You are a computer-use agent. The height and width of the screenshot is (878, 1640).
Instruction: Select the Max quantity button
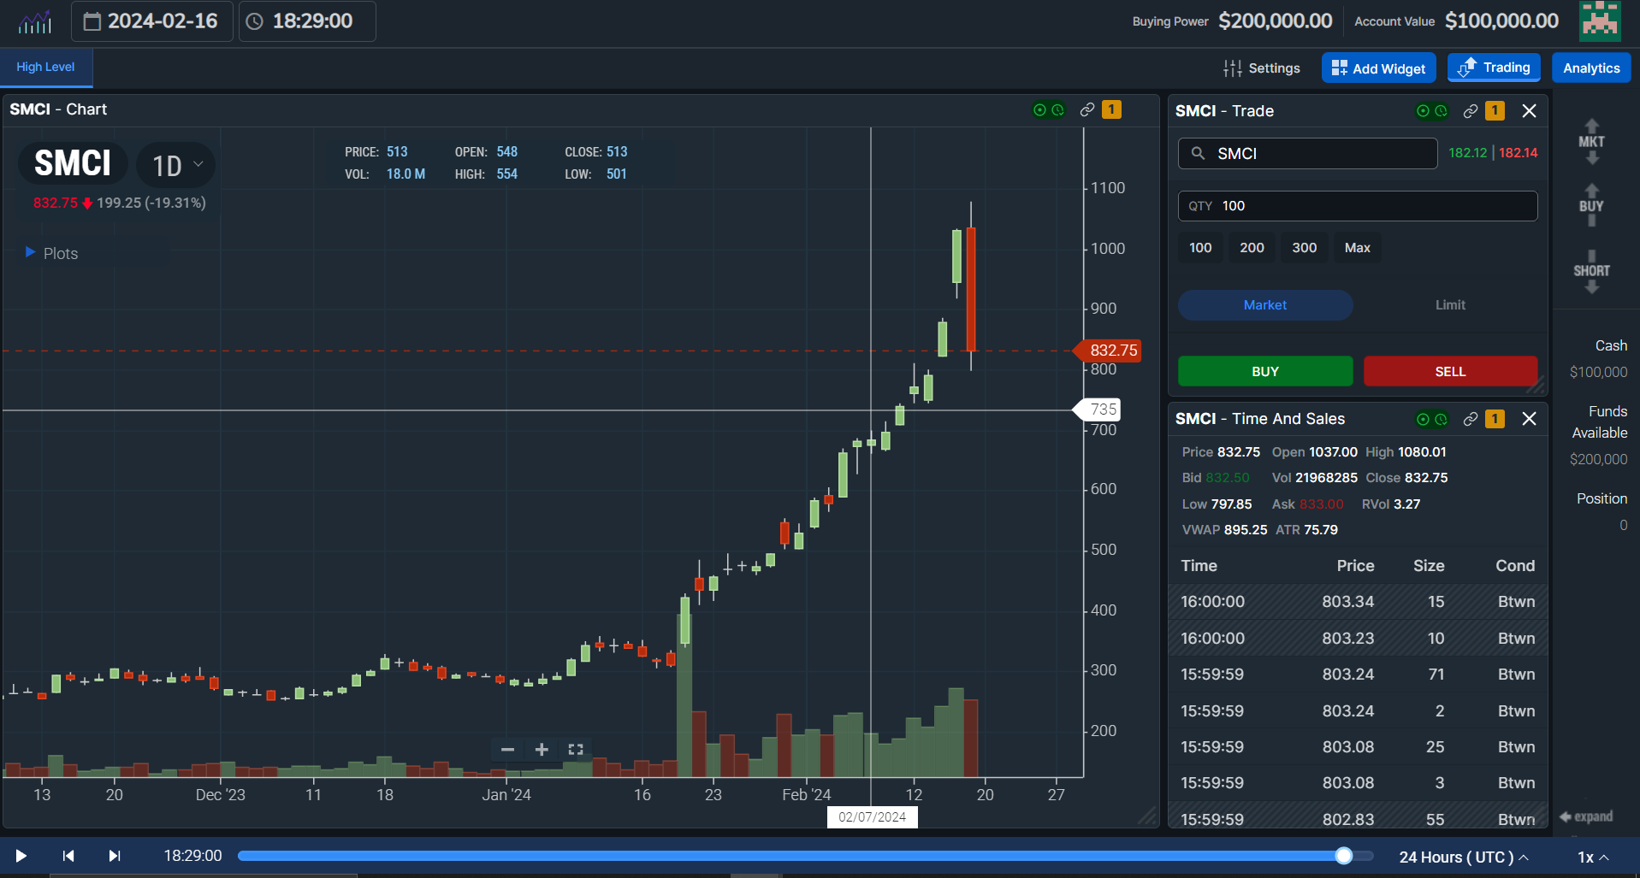tap(1357, 248)
